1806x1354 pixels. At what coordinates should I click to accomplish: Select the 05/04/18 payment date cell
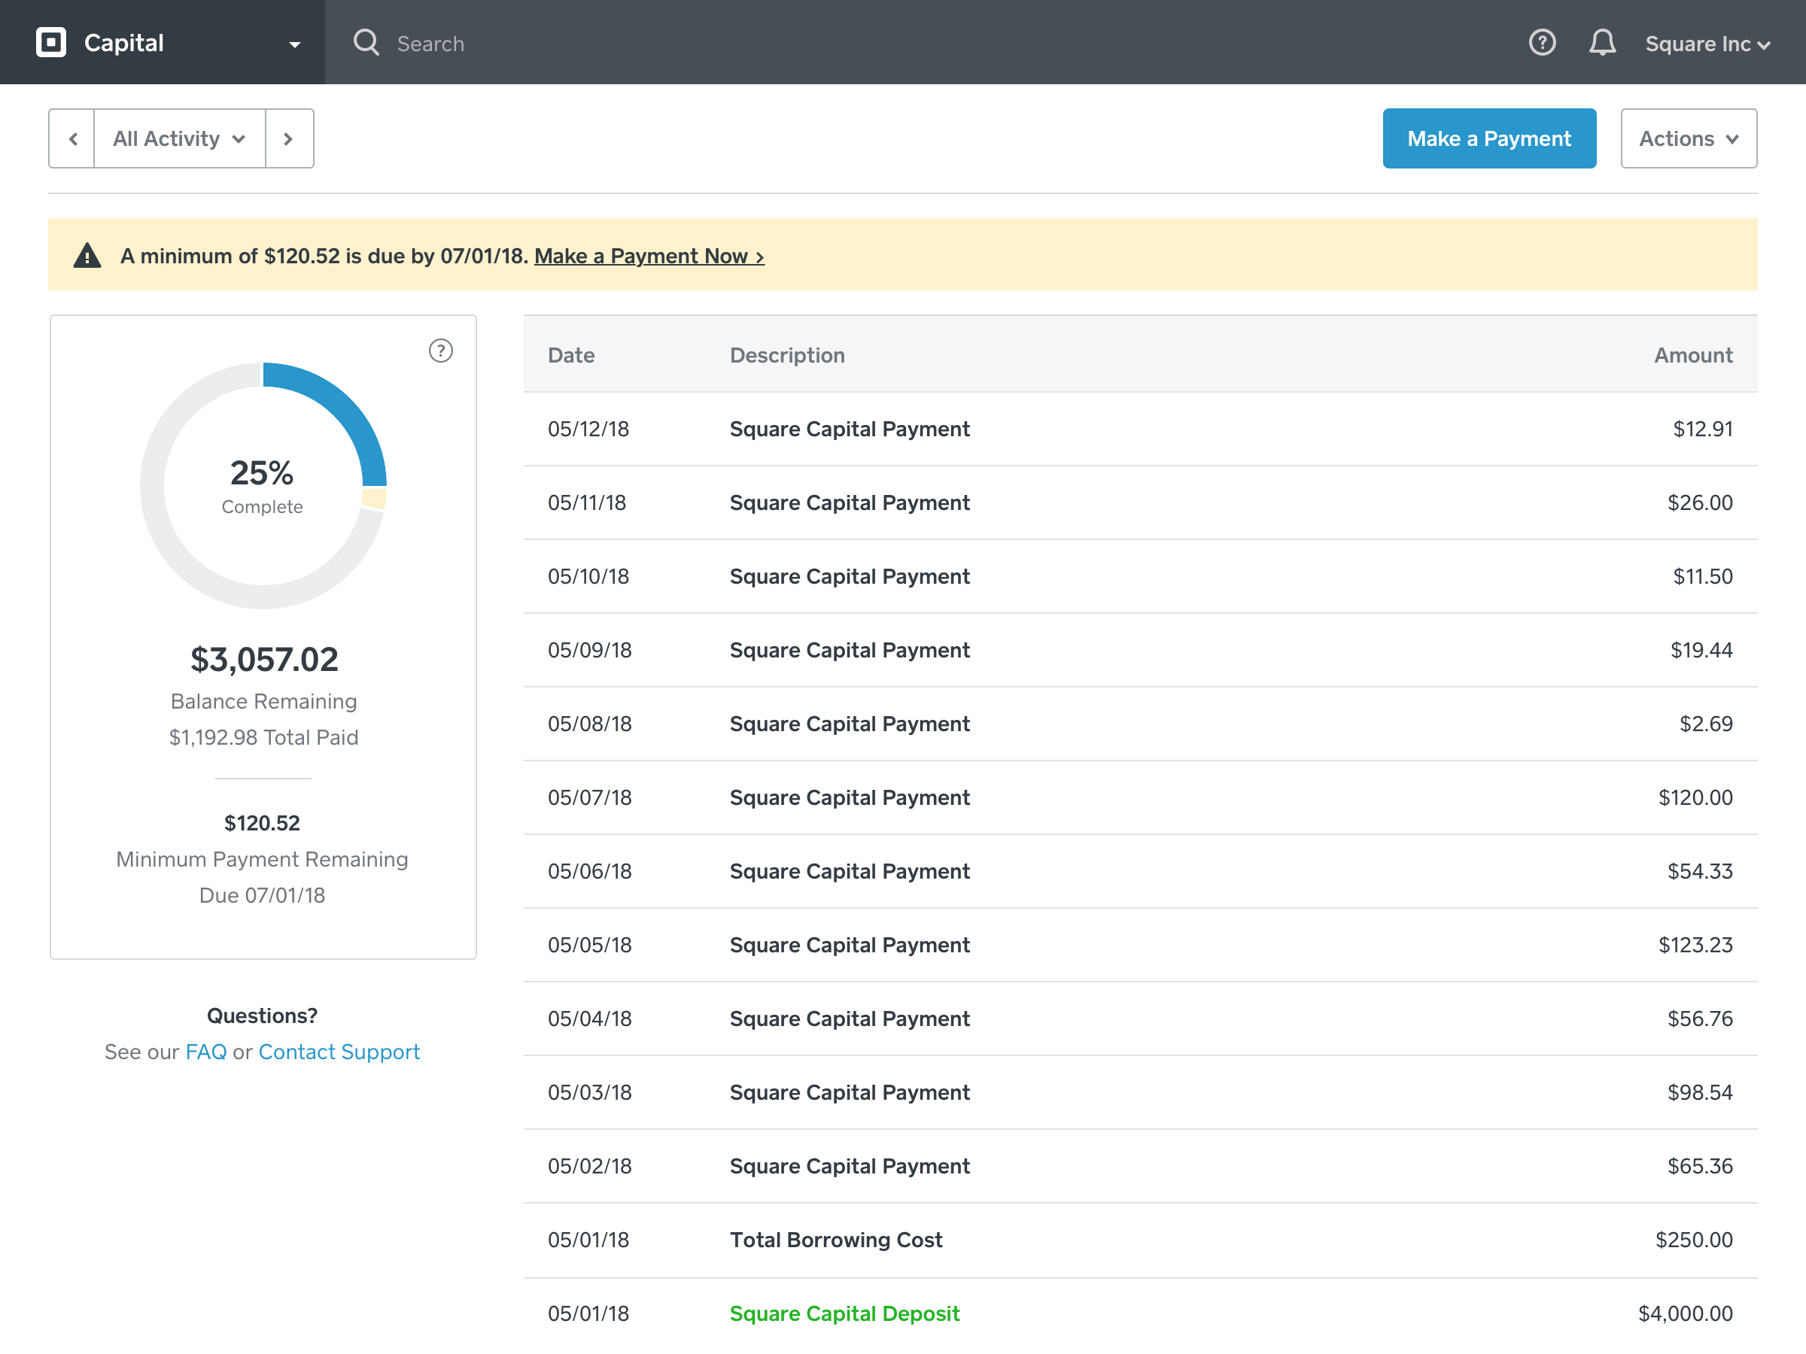point(589,1019)
